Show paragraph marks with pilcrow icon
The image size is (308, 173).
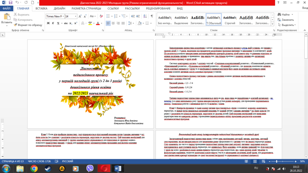pos(152,16)
